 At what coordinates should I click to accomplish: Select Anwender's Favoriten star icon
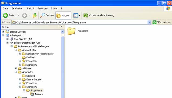tap(24, 83)
